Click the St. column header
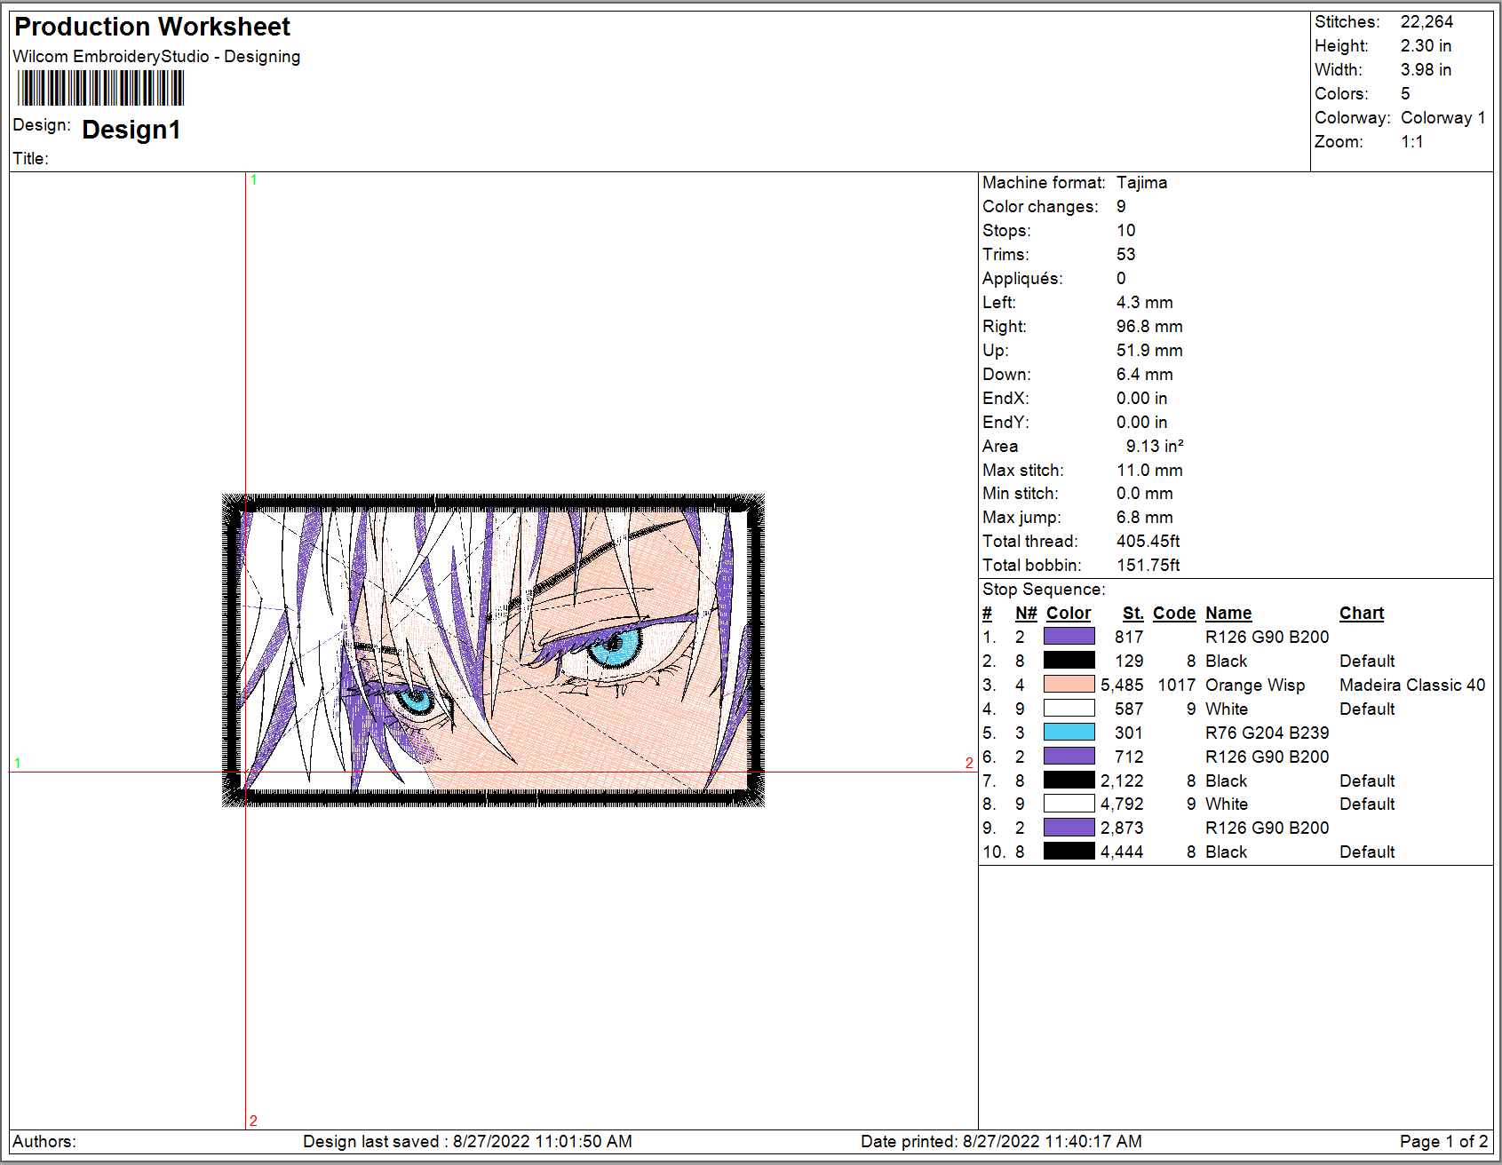The width and height of the screenshot is (1502, 1165). pyautogui.click(x=1132, y=613)
